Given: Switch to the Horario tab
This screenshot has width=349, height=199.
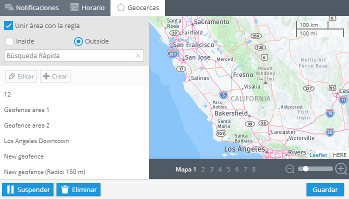Looking at the screenshot, I should click(87, 8).
